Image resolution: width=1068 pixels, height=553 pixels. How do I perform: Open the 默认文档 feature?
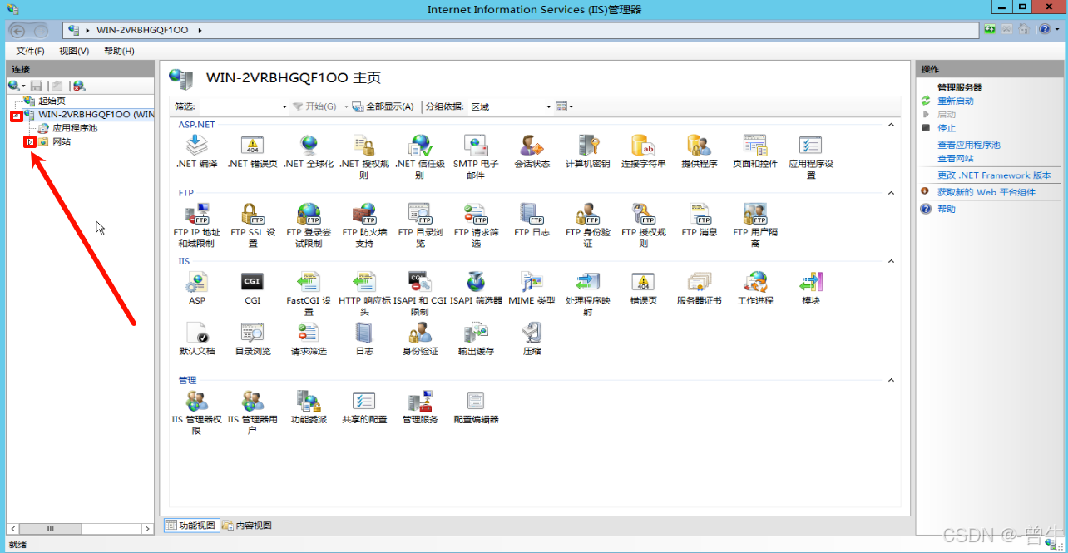[197, 339]
